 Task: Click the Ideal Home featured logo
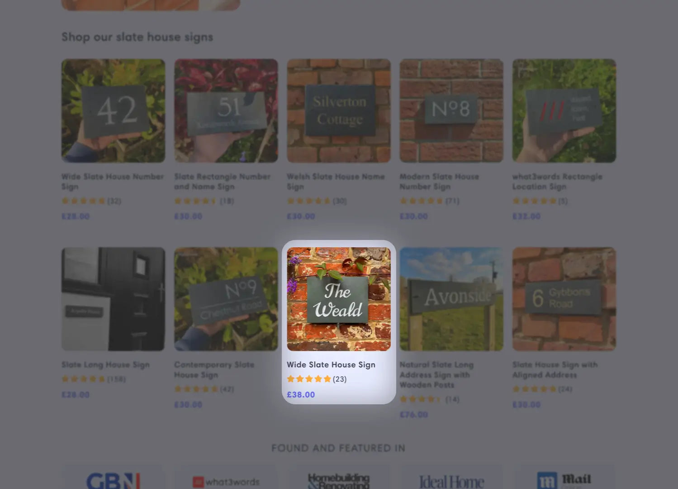click(451, 482)
